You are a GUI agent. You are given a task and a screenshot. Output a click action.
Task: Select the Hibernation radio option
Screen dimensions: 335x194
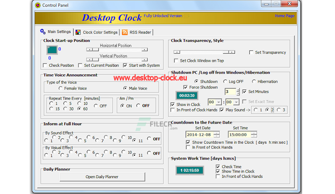254,81
